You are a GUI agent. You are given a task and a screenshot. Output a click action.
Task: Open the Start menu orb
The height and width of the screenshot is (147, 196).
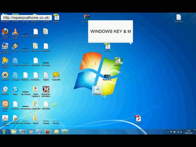pos(4,132)
